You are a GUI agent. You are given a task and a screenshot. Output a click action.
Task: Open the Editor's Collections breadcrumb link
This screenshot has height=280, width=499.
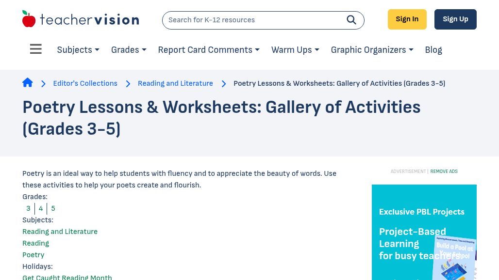85,83
